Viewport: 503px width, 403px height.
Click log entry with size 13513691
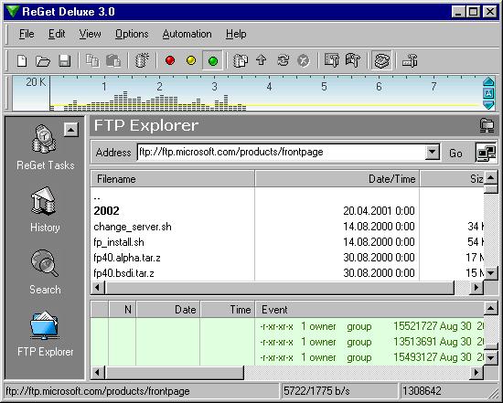coord(371,342)
